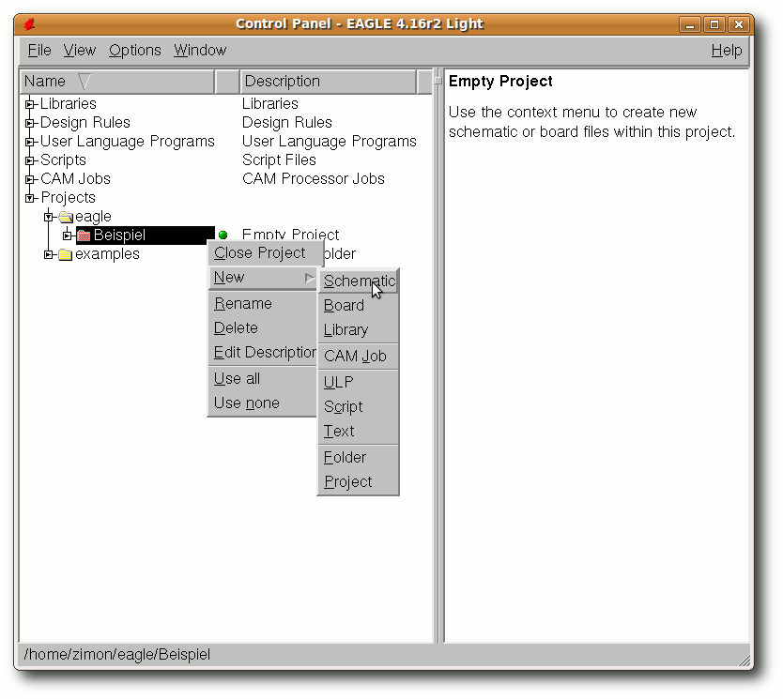
Task: Sort by the Name column header
Action: point(117,82)
